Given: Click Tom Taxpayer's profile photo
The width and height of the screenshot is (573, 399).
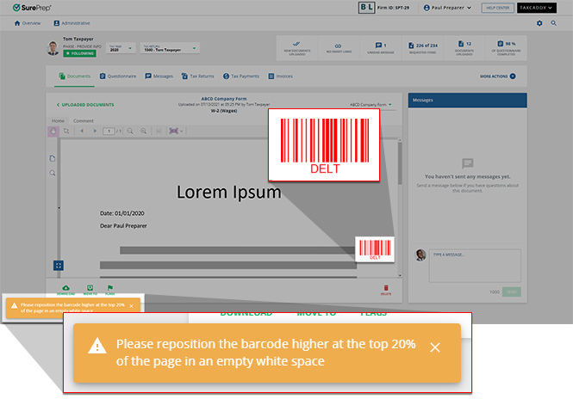Looking at the screenshot, I should click(53, 48).
